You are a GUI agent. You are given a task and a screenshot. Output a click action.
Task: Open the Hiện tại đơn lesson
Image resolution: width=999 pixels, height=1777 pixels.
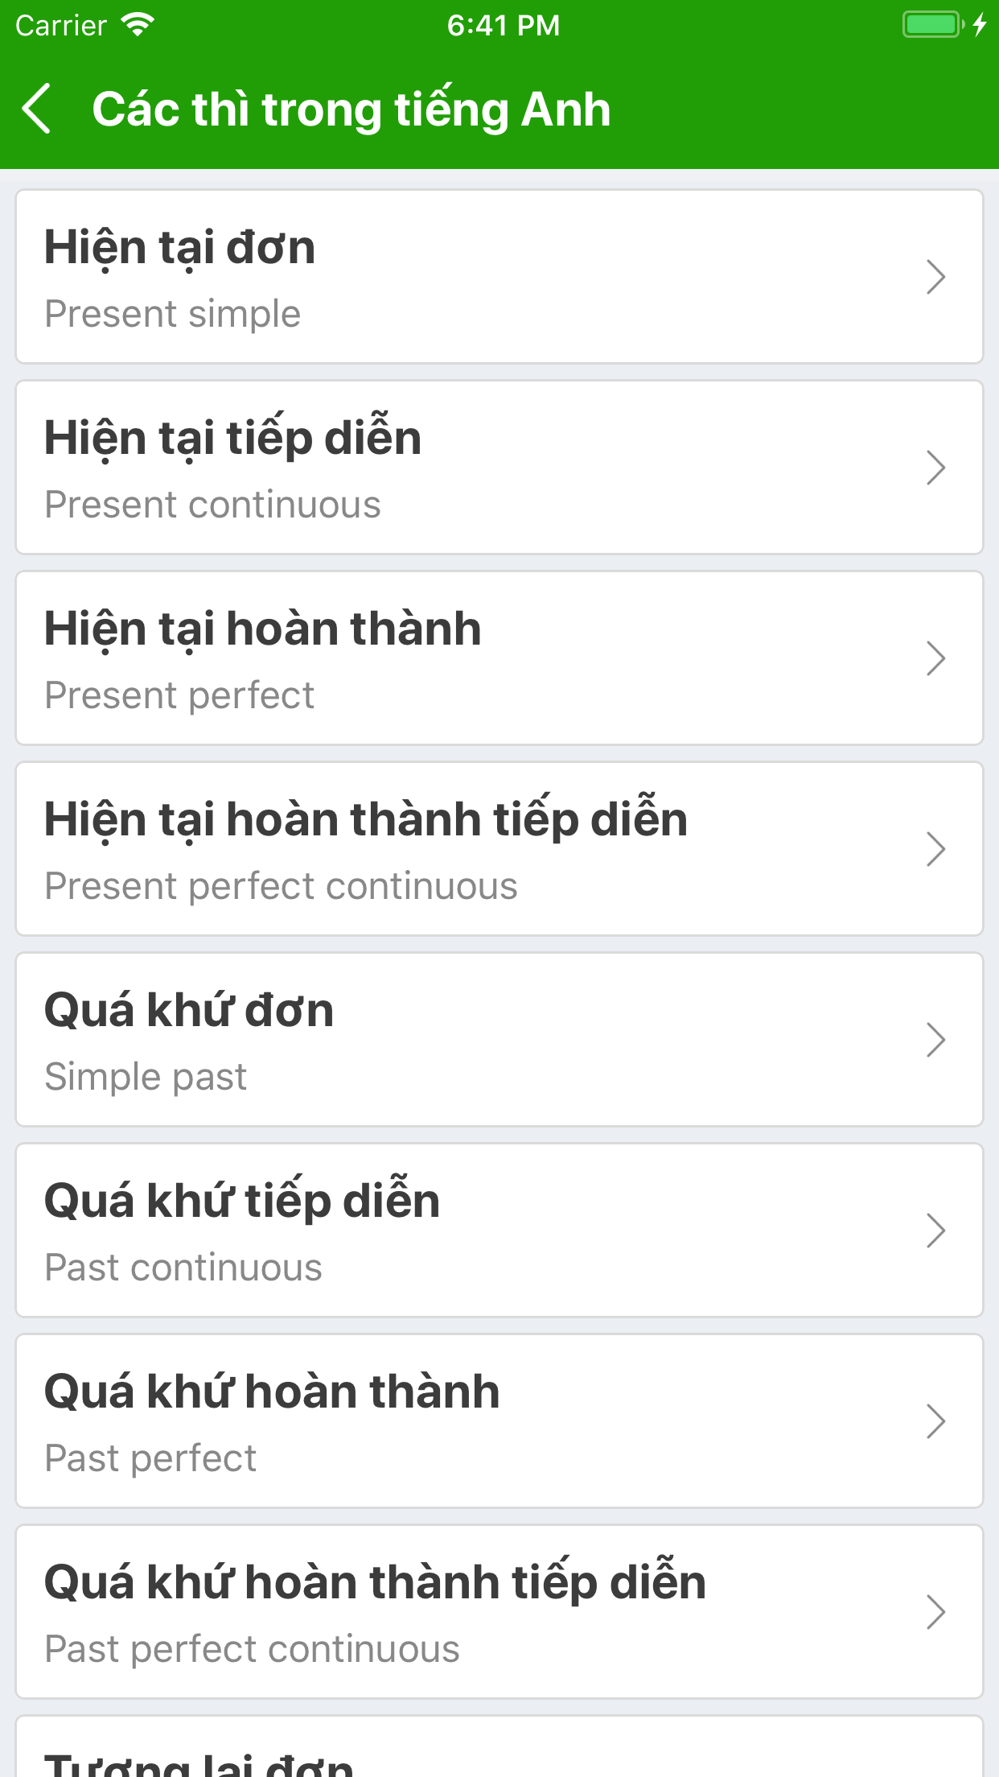(179, 247)
